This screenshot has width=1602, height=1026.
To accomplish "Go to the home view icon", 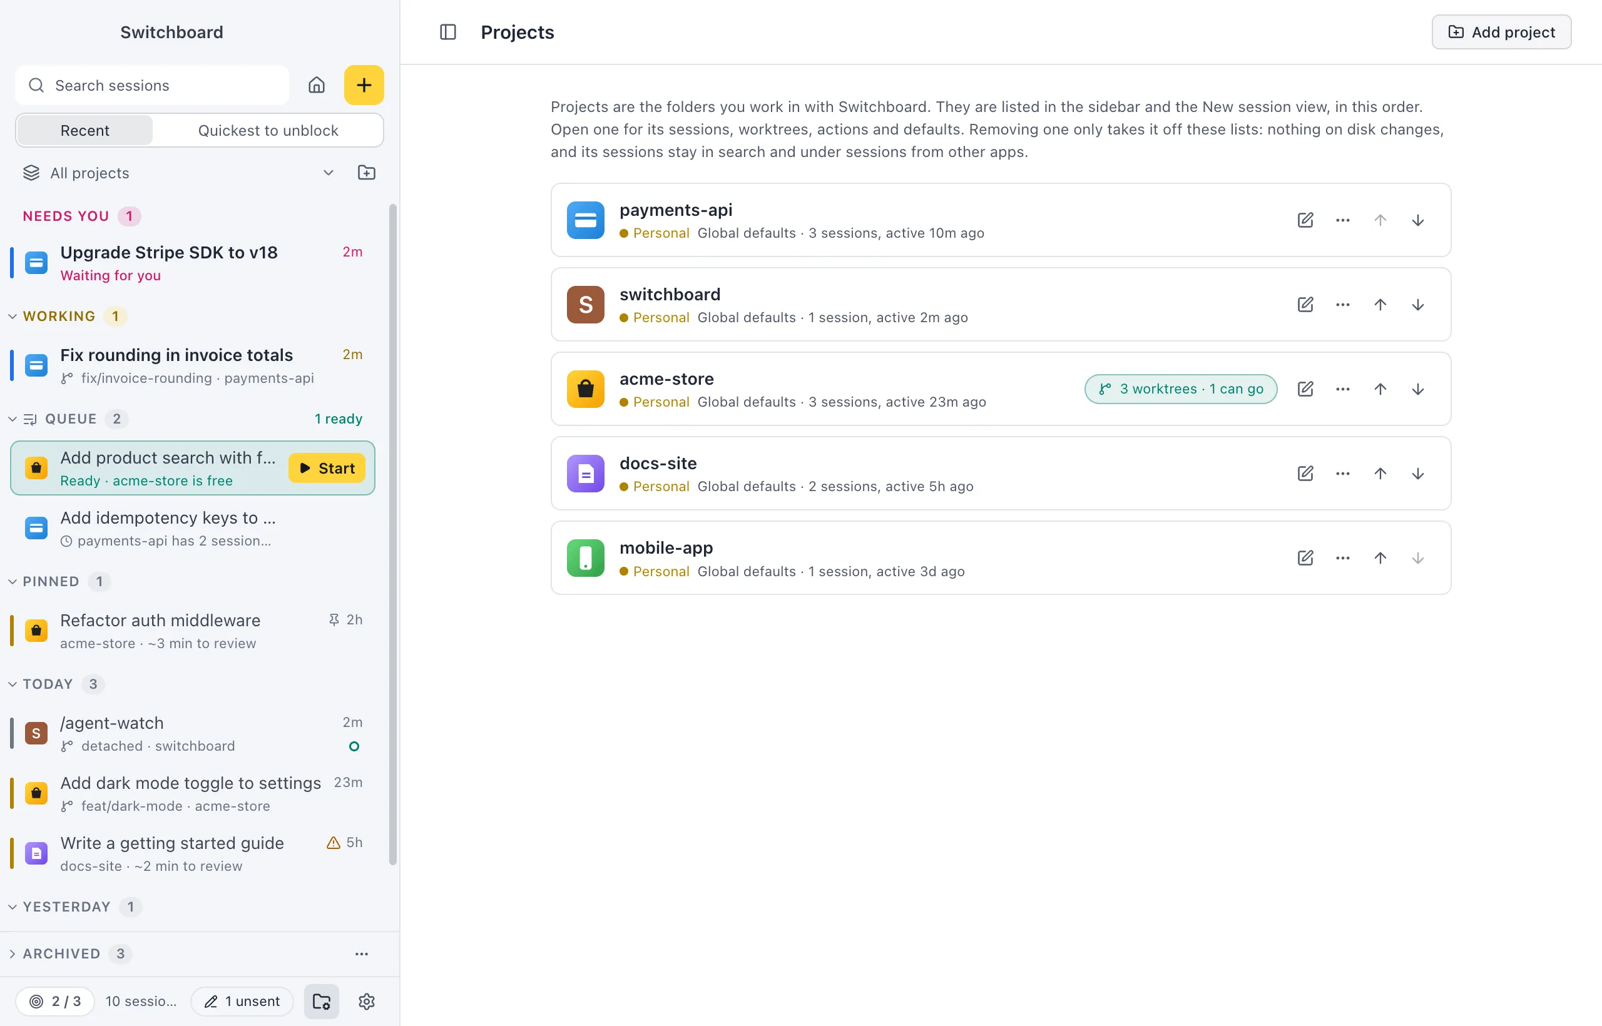I will [x=317, y=85].
